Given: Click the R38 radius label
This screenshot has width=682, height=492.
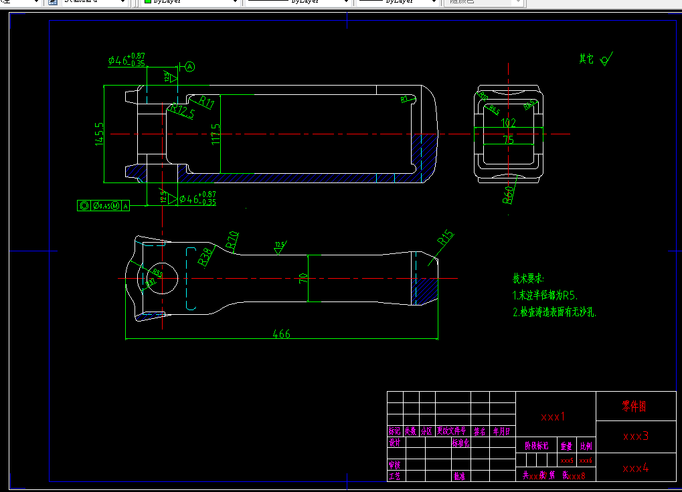Looking at the screenshot, I should coord(205,256).
